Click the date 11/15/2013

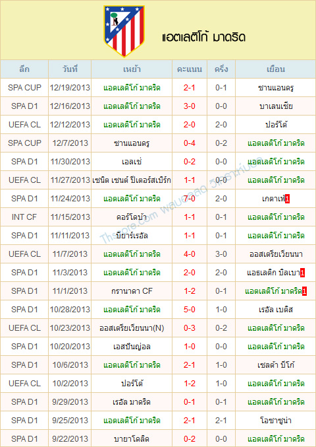click(x=70, y=217)
